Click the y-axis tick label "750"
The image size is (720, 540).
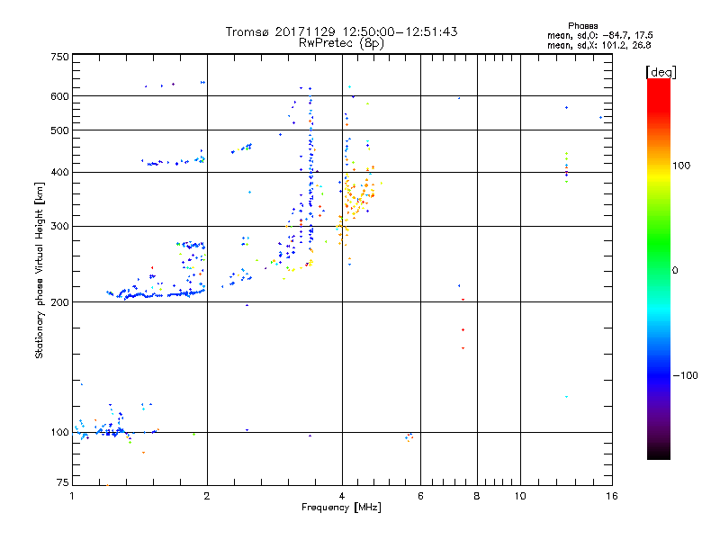[60, 57]
